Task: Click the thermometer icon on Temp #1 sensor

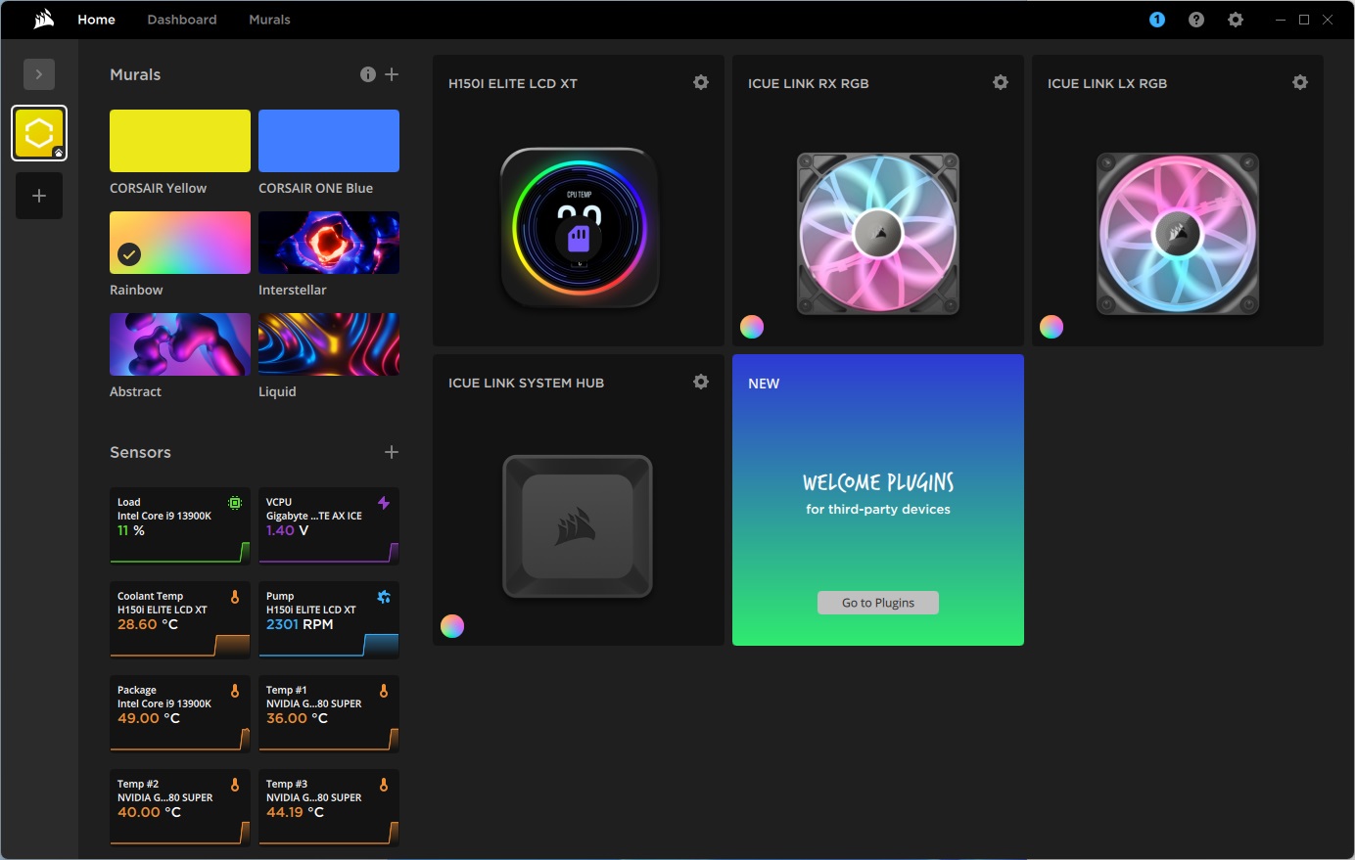Action: [384, 691]
